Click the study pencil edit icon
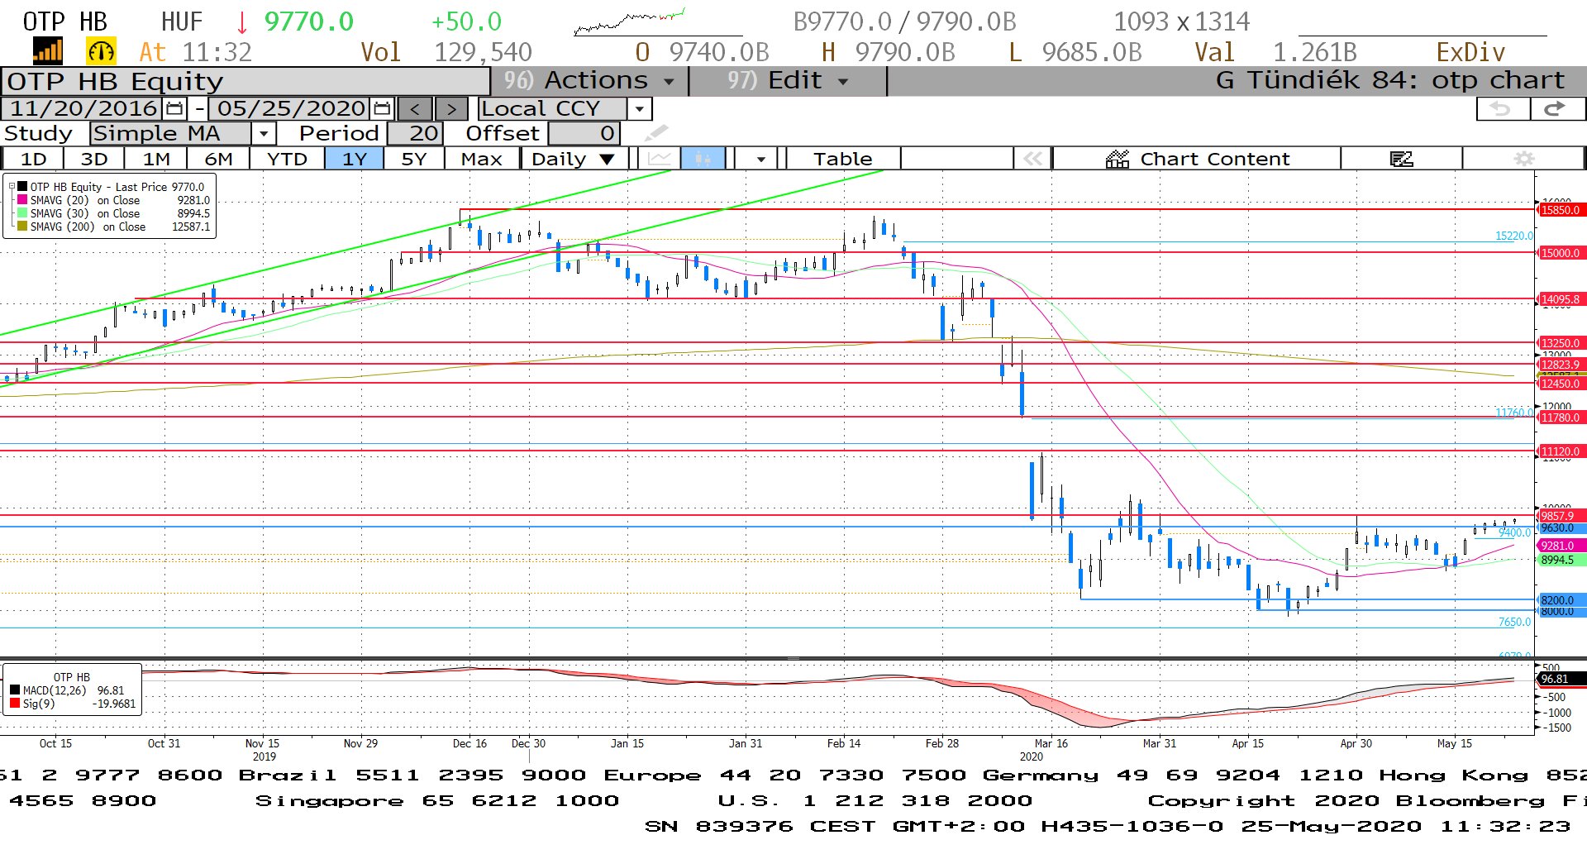The width and height of the screenshot is (1587, 859). pyautogui.click(x=656, y=132)
